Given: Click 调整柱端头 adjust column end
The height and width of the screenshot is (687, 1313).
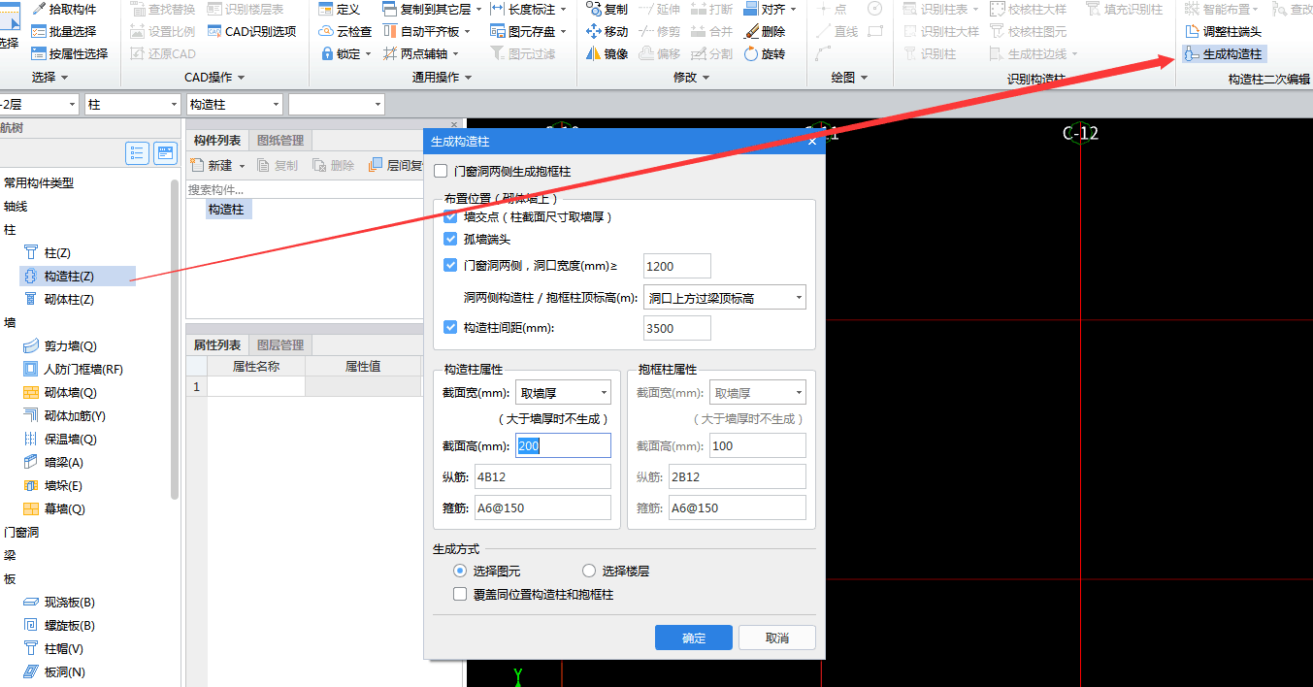Looking at the screenshot, I should coord(1224,31).
